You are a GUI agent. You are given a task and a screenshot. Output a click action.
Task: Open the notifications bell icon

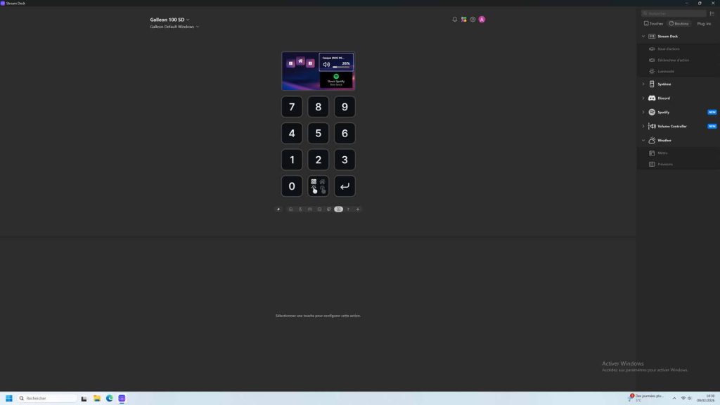pos(454,19)
